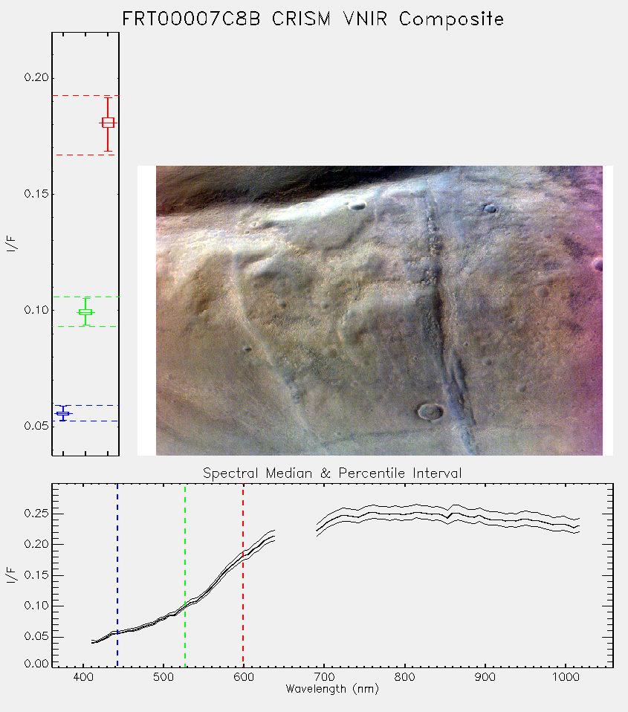Click the 0.20 tick on box-plot axis
The width and height of the screenshot is (628, 712).
(36, 77)
